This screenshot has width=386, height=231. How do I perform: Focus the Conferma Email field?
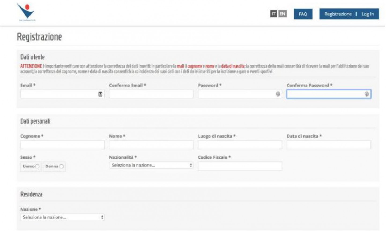tap(151, 94)
